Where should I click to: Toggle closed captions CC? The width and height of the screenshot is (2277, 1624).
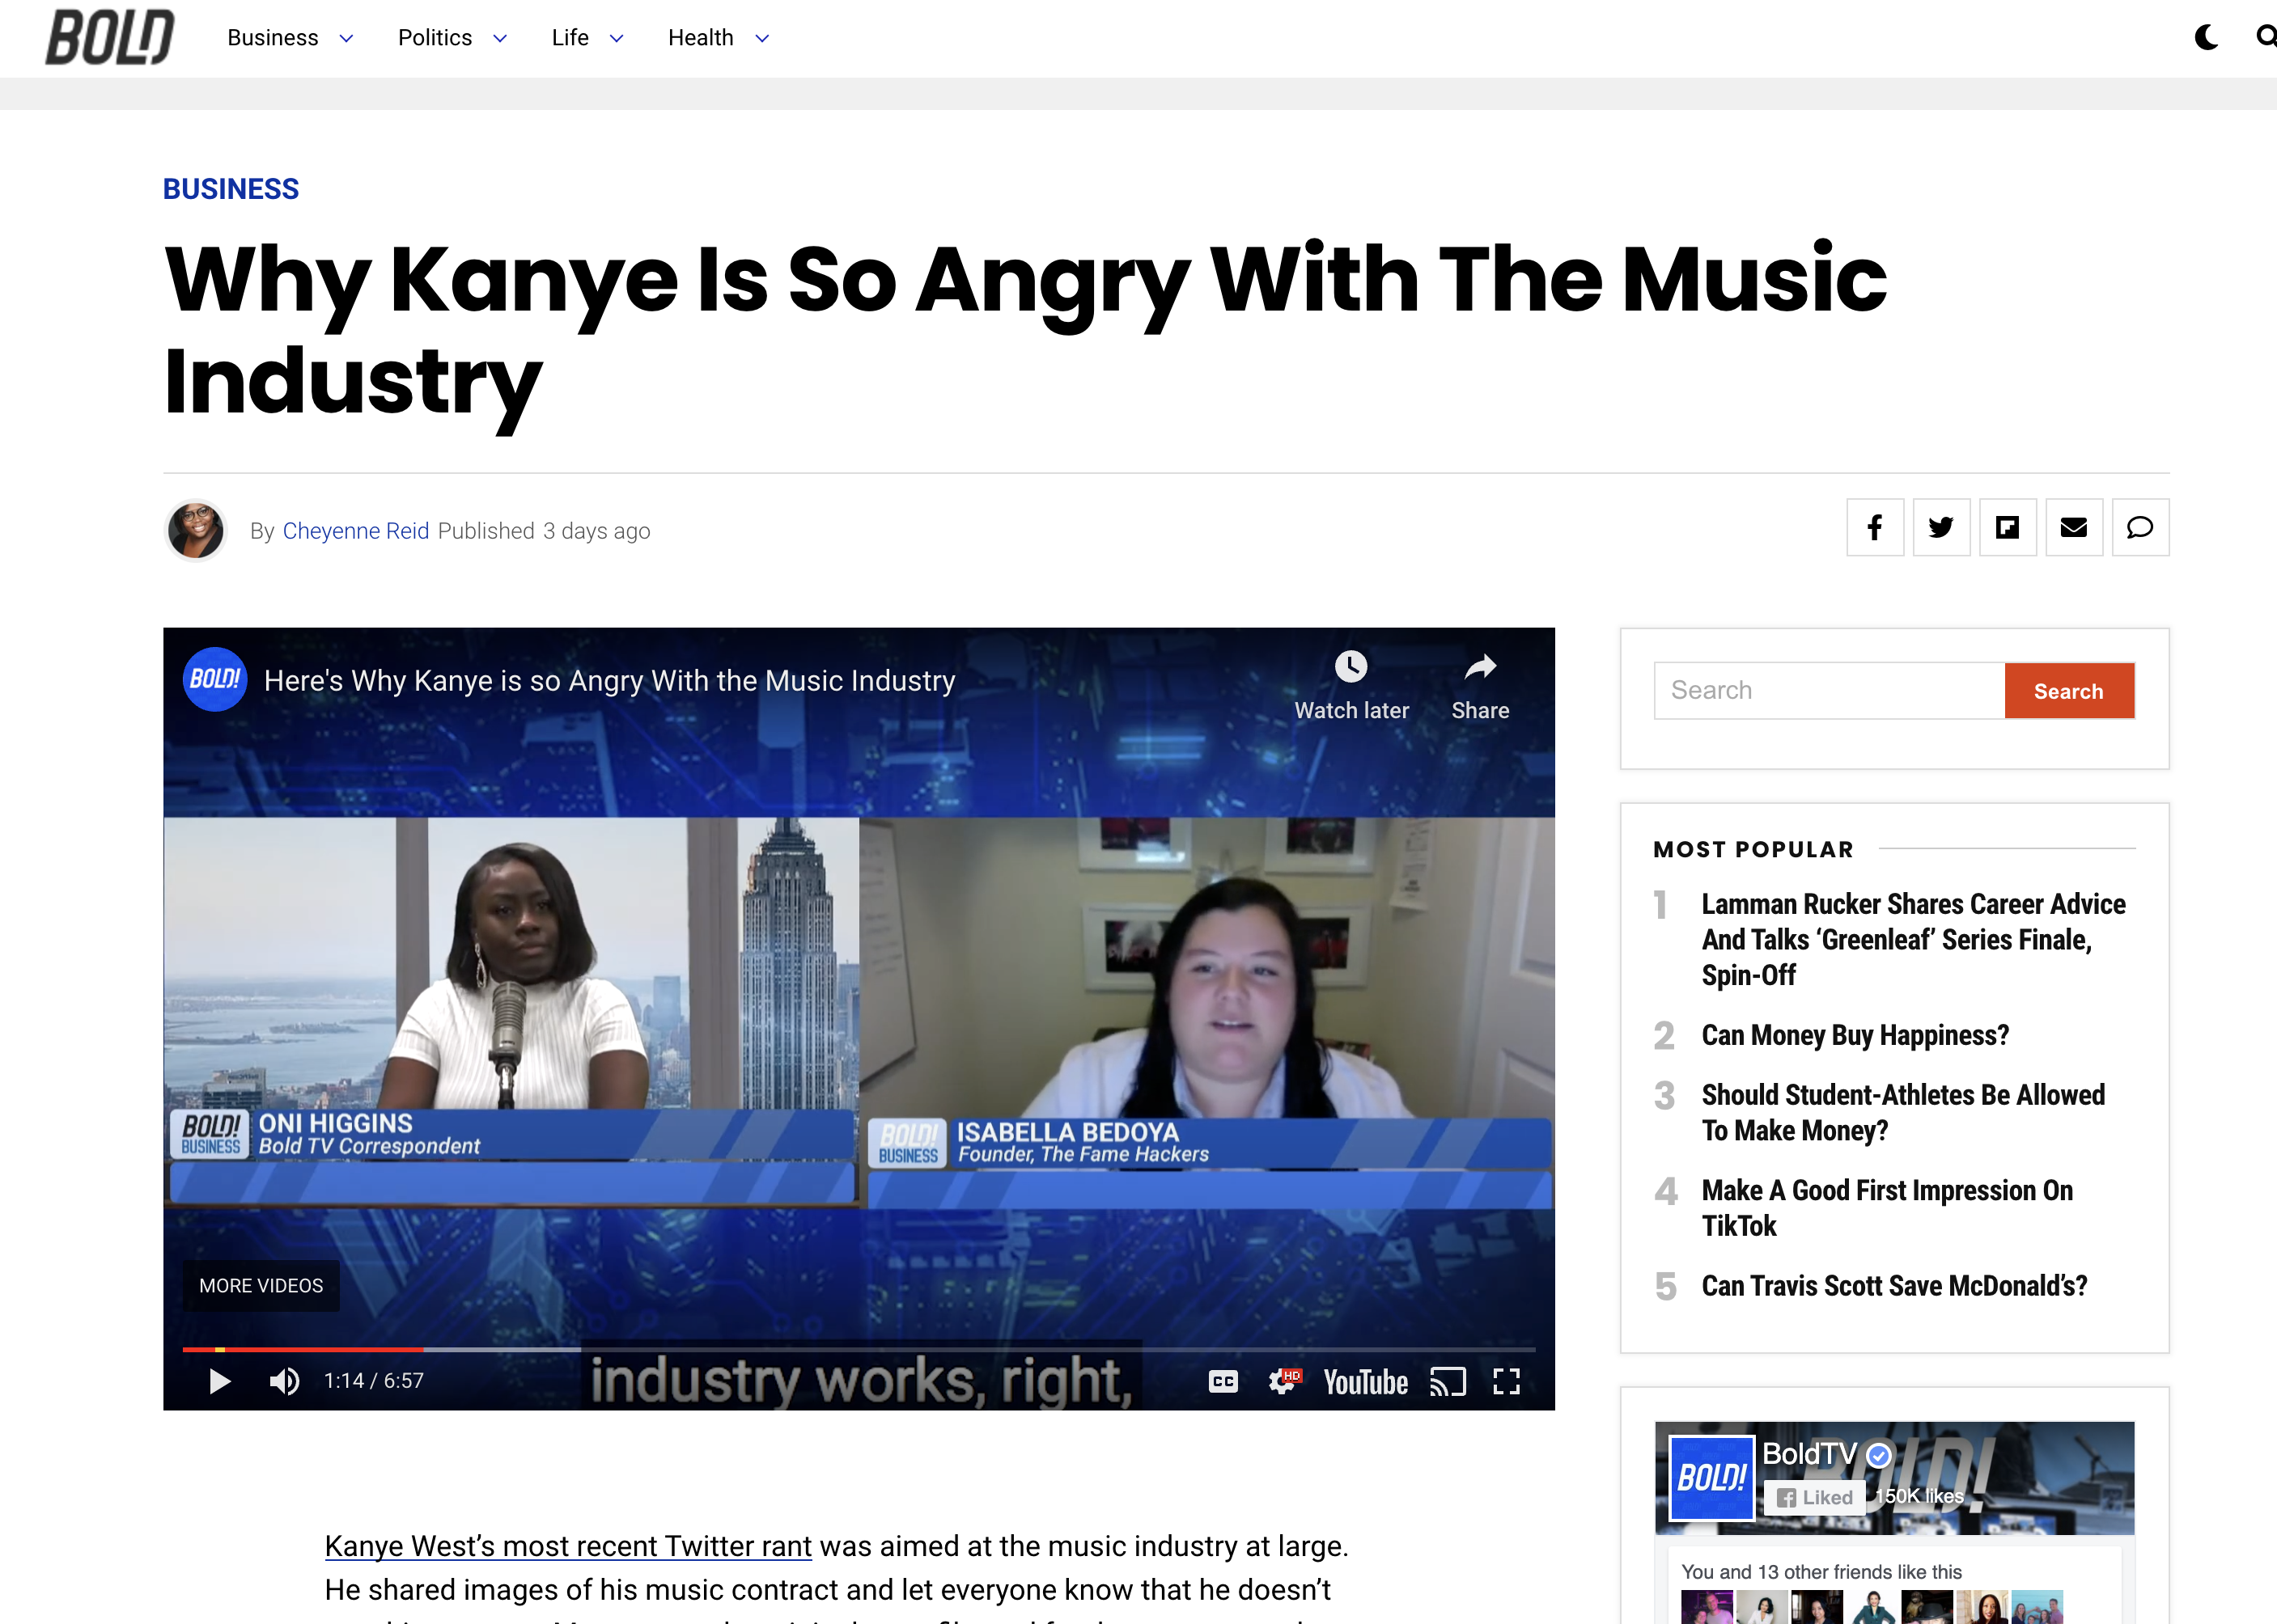click(1223, 1381)
